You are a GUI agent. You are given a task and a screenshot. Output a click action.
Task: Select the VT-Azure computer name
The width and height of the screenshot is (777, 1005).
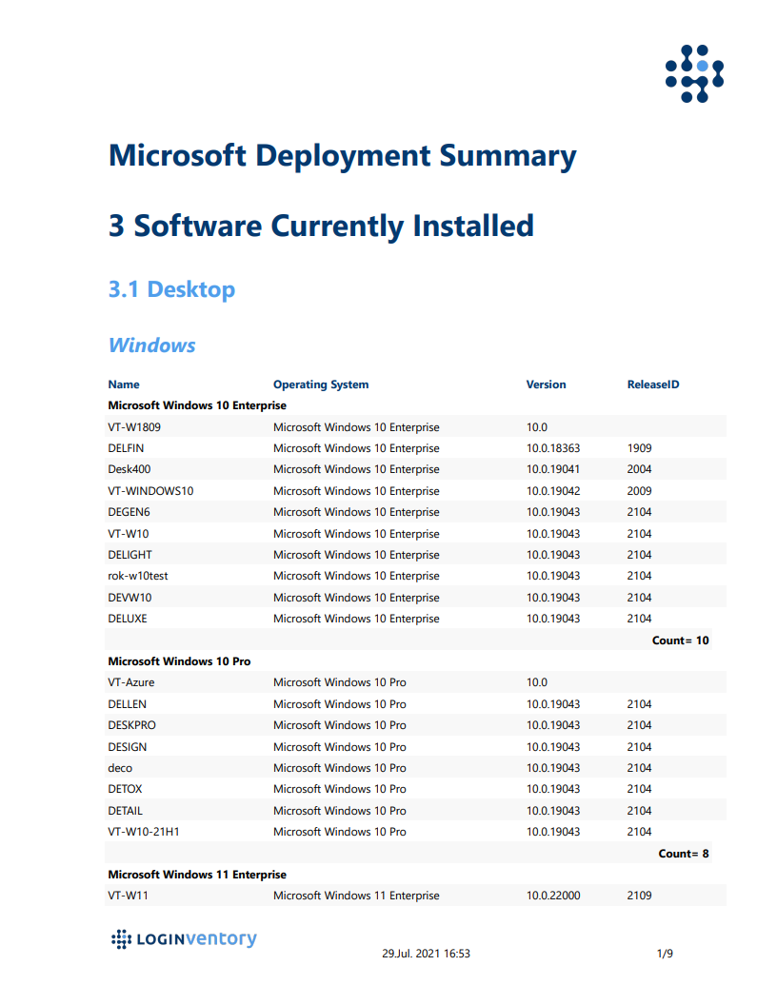(131, 682)
